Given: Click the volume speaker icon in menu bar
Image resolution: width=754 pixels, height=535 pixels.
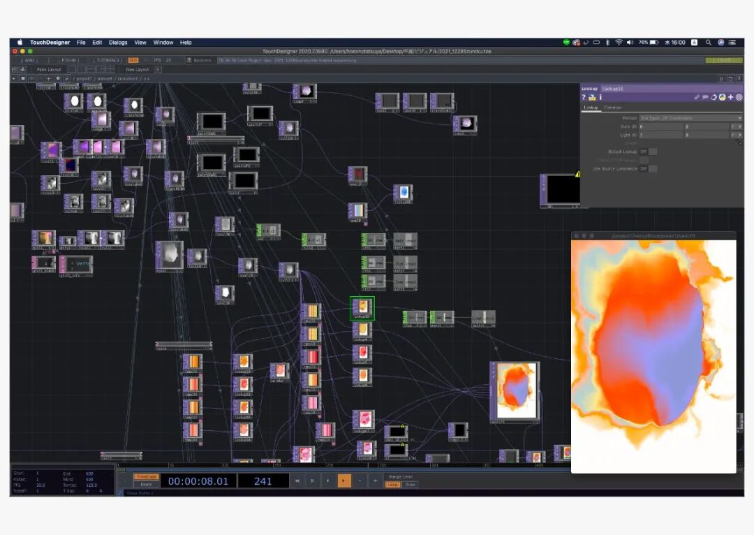Looking at the screenshot, I should click(630, 43).
